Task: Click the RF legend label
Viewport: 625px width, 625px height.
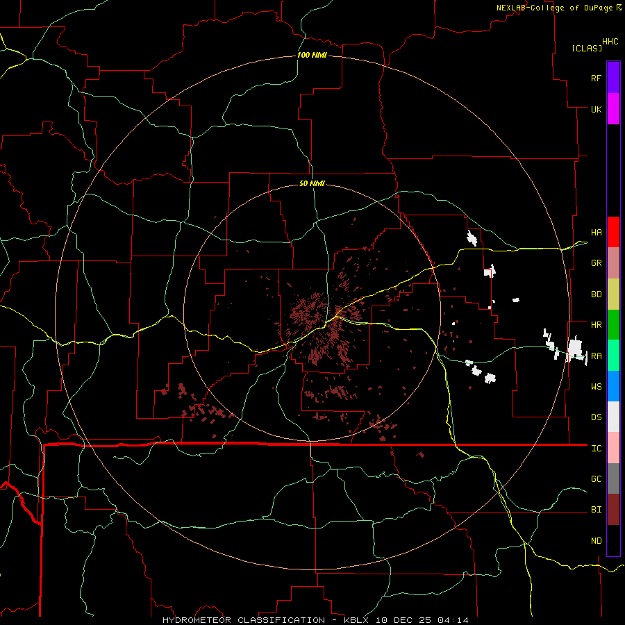Action: [596, 78]
